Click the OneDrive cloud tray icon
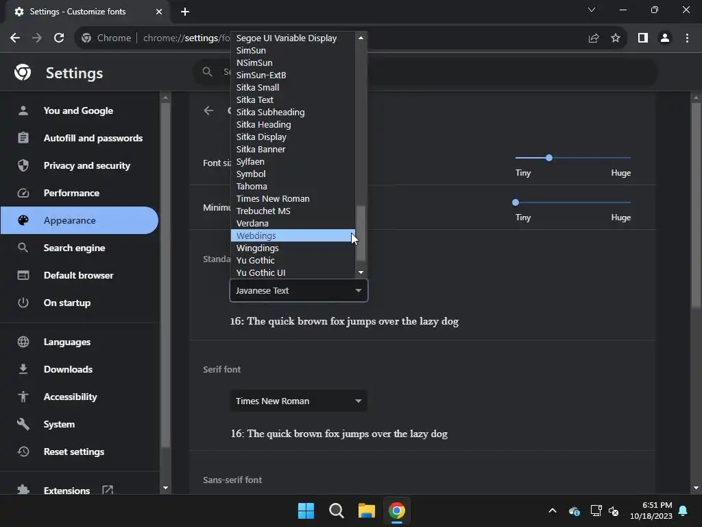This screenshot has height=527, width=702. coord(574,511)
